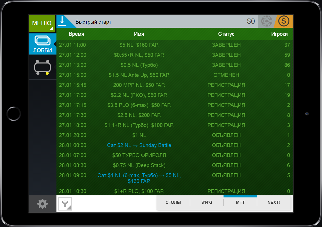Select the MTT tab
Screen dimensions: 322x227
pyautogui.click(x=240, y=203)
